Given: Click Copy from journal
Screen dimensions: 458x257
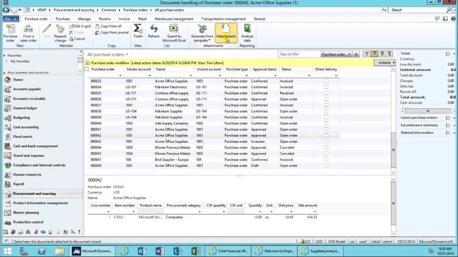Looking at the screenshot, I should tap(112, 32).
